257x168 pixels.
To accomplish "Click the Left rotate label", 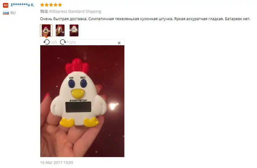I will pos(54,42).
